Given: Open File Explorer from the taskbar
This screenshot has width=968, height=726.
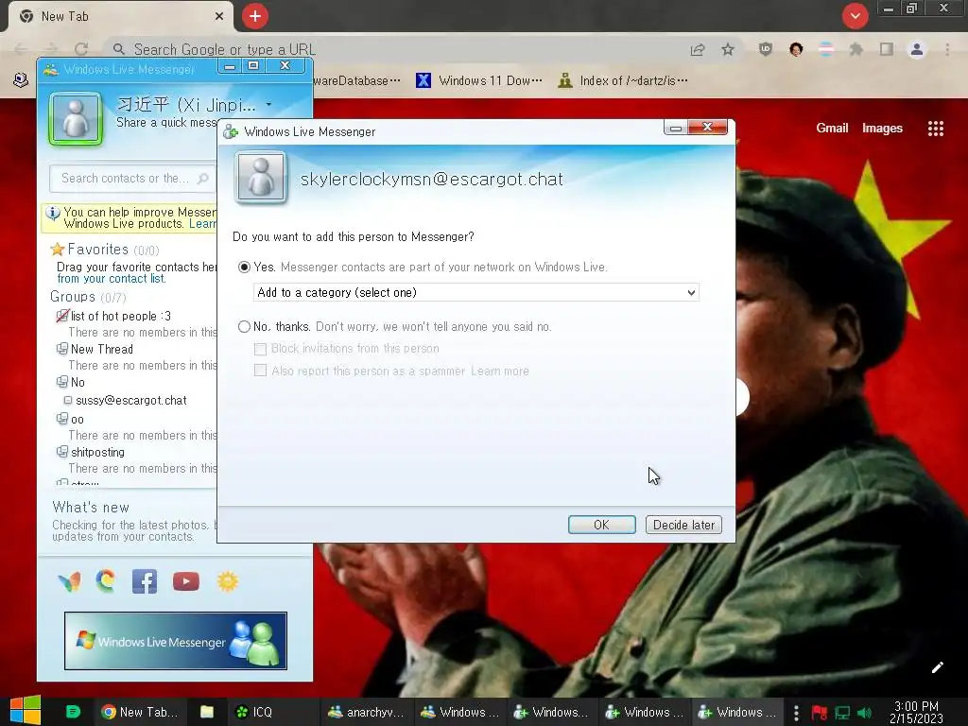Looking at the screenshot, I should [x=207, y=712].
